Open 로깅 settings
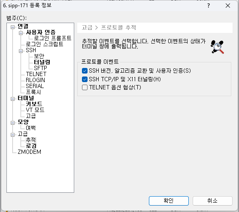239x212 pixels. pyautogui.click(x=31, y=146)
